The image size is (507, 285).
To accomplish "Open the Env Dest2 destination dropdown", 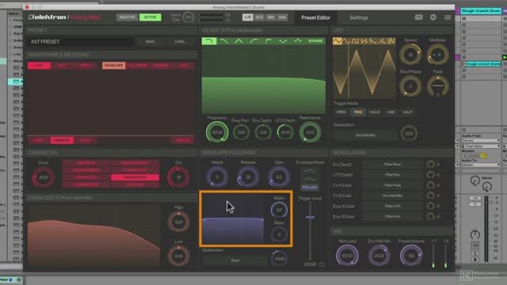I will (393, 164).
